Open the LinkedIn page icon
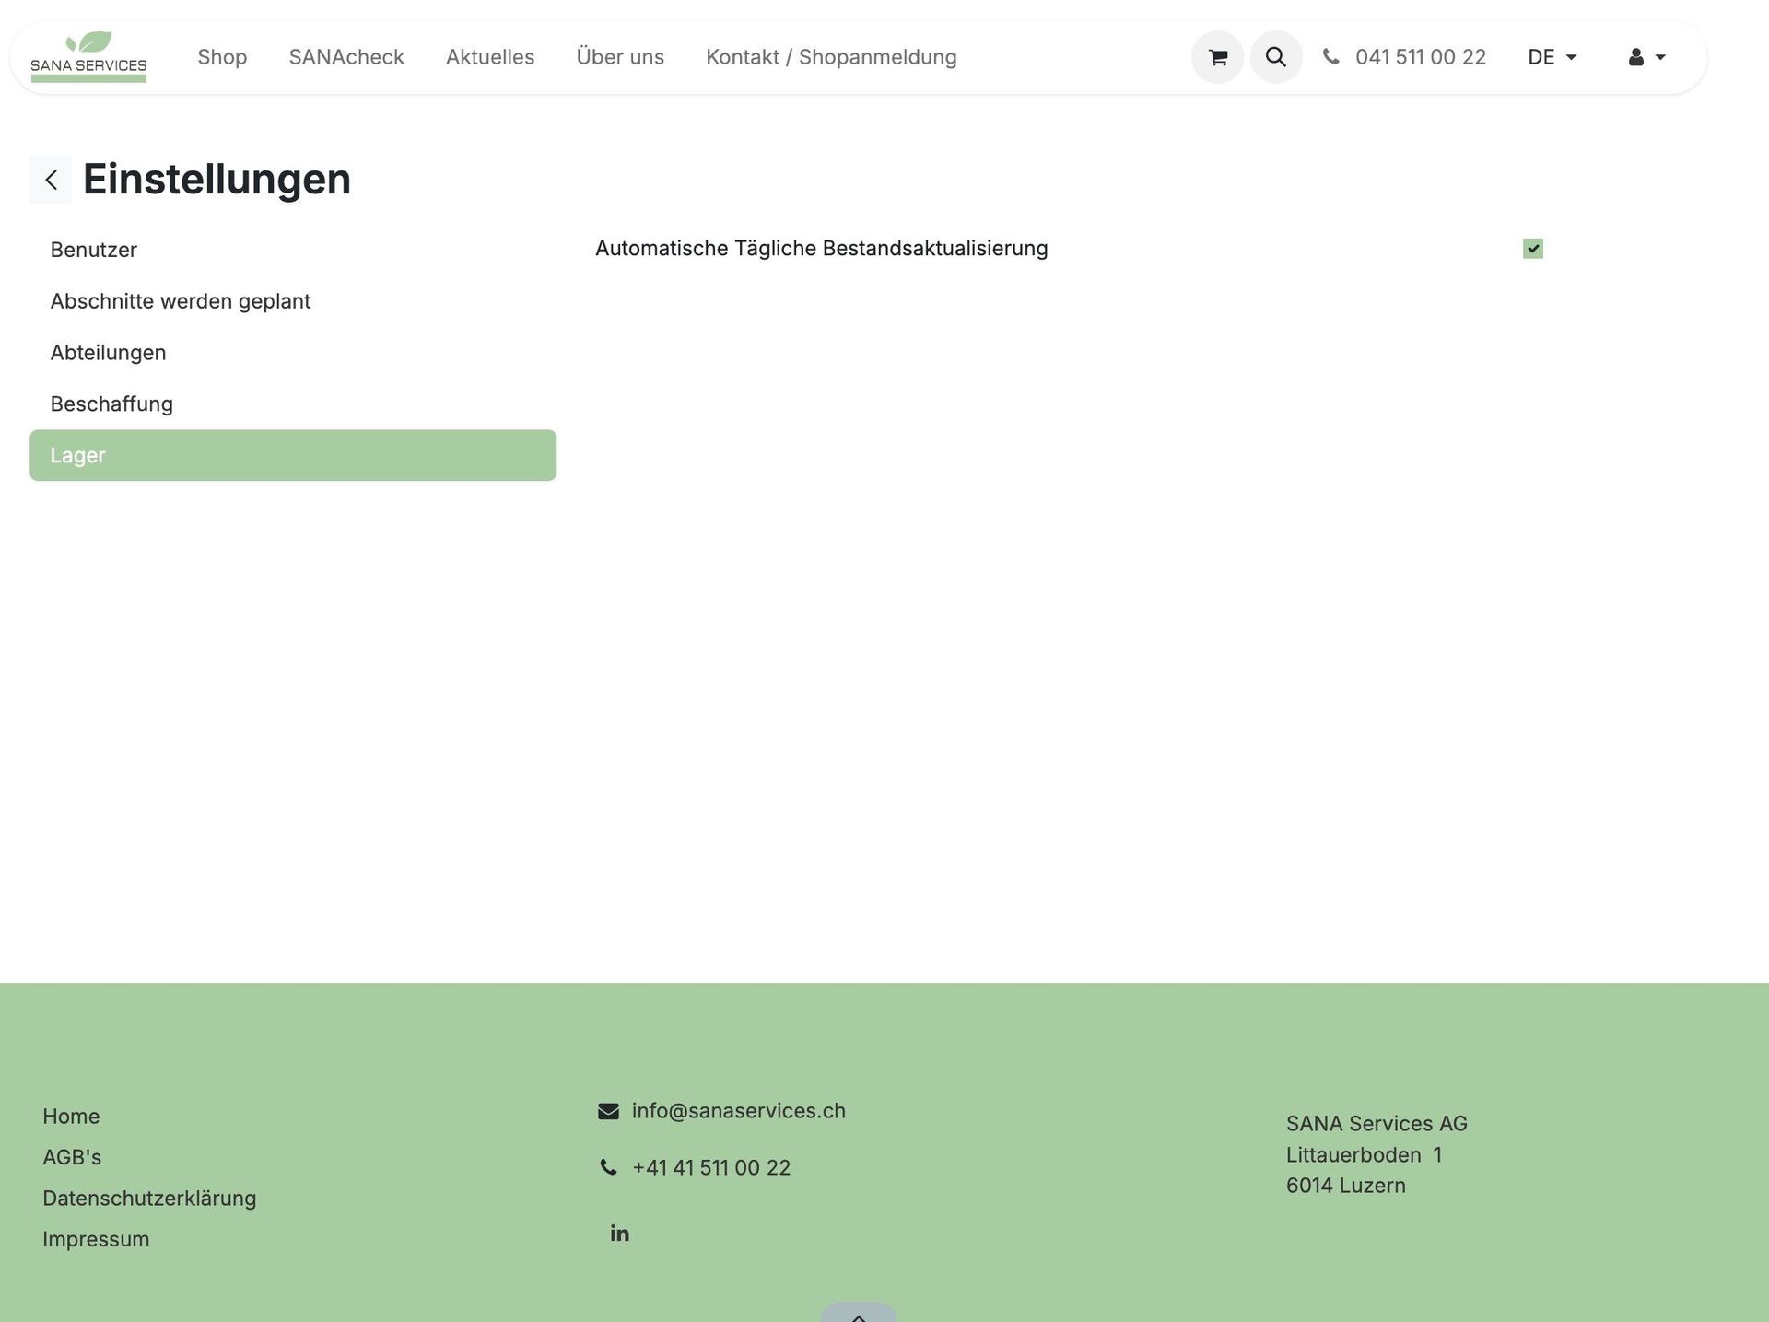Screen dimensions: 1769x1322 click(x=619, y=1233)
